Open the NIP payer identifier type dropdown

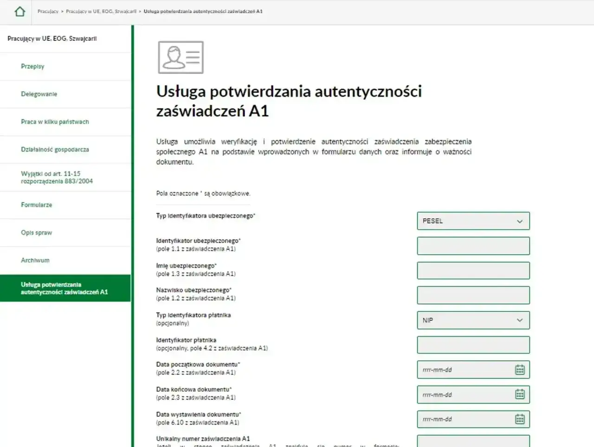pyautogui.click(x=473, y=320)
